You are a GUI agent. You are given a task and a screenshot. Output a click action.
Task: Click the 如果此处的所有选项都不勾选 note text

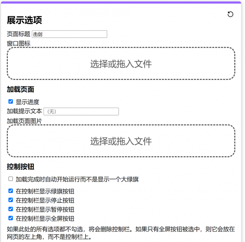(121, 233)
